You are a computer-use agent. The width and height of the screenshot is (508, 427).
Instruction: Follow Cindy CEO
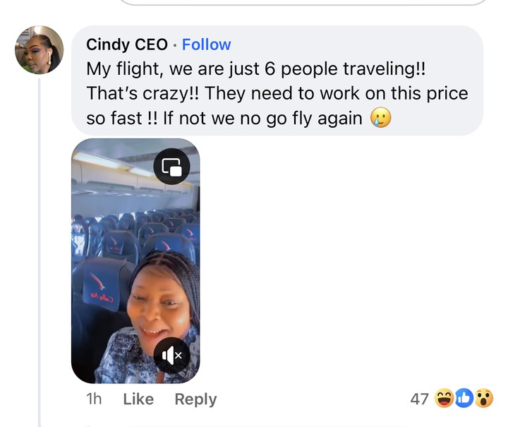206,44
